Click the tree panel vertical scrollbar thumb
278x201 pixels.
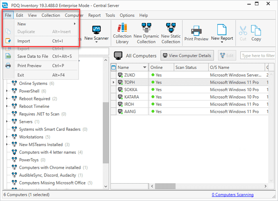pos(106,133)
